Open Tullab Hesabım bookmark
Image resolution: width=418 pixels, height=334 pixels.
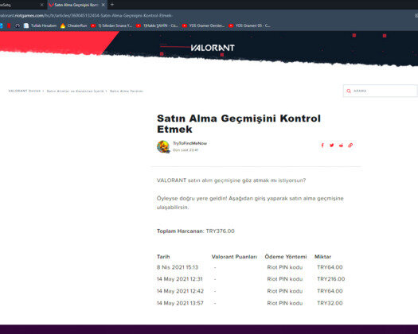(40, 25)
